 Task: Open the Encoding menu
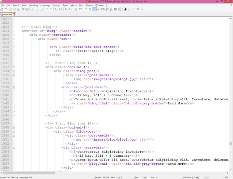pyautogui.click(x=33, y=5)
